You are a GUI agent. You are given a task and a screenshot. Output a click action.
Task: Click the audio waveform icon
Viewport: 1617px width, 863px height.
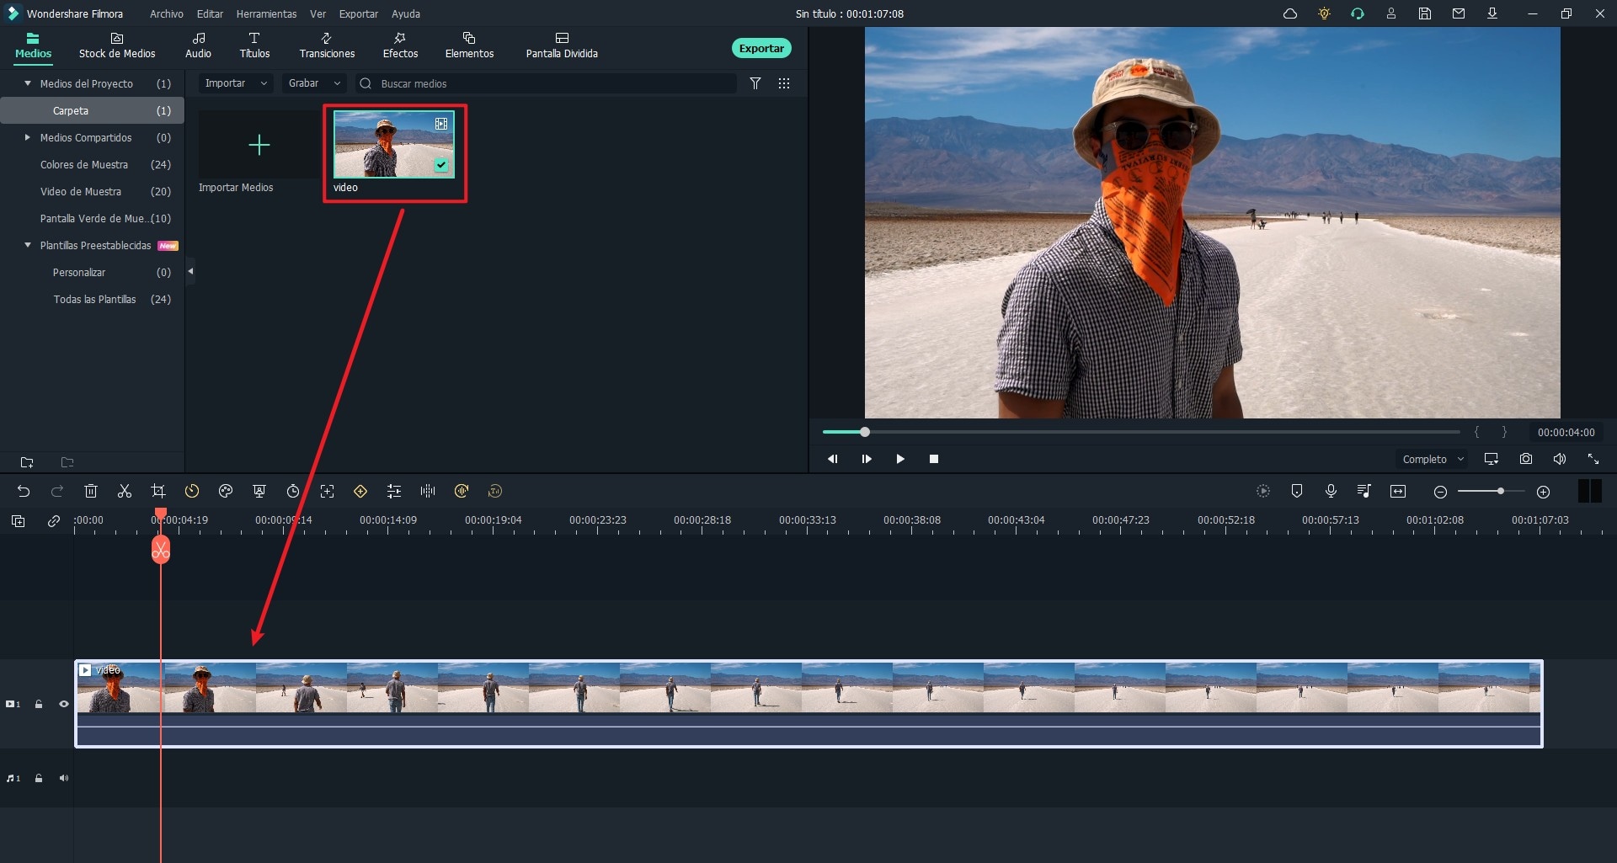pos(428,491)
